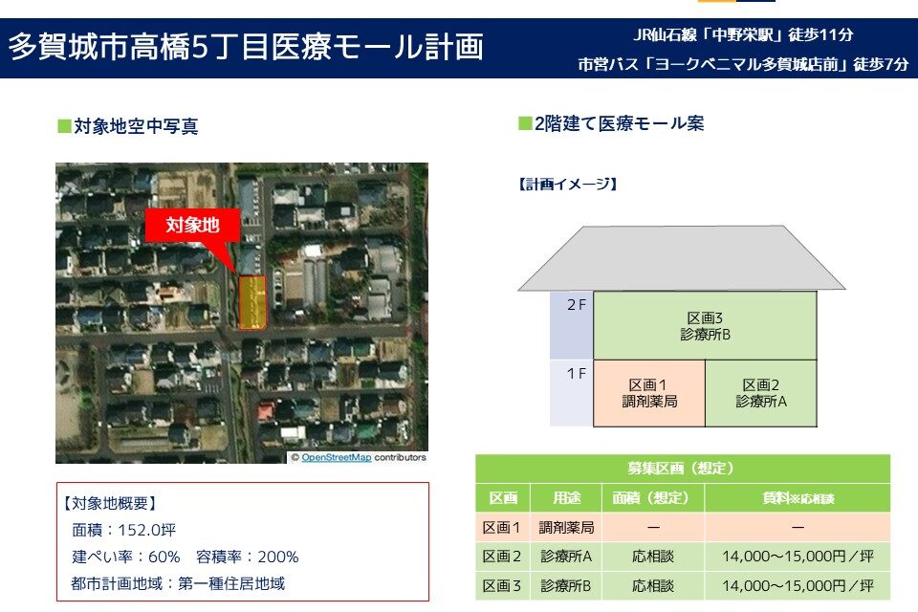Image resolution: width=918 pixels, height=612 pixels.
Task: Click the 1F floor label
Action: [575, 374]
